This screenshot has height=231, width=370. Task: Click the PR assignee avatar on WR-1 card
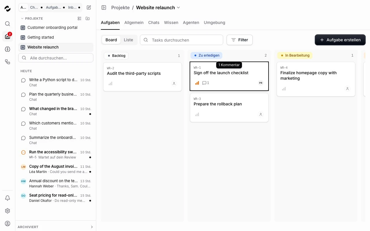[x=261, y=83]
